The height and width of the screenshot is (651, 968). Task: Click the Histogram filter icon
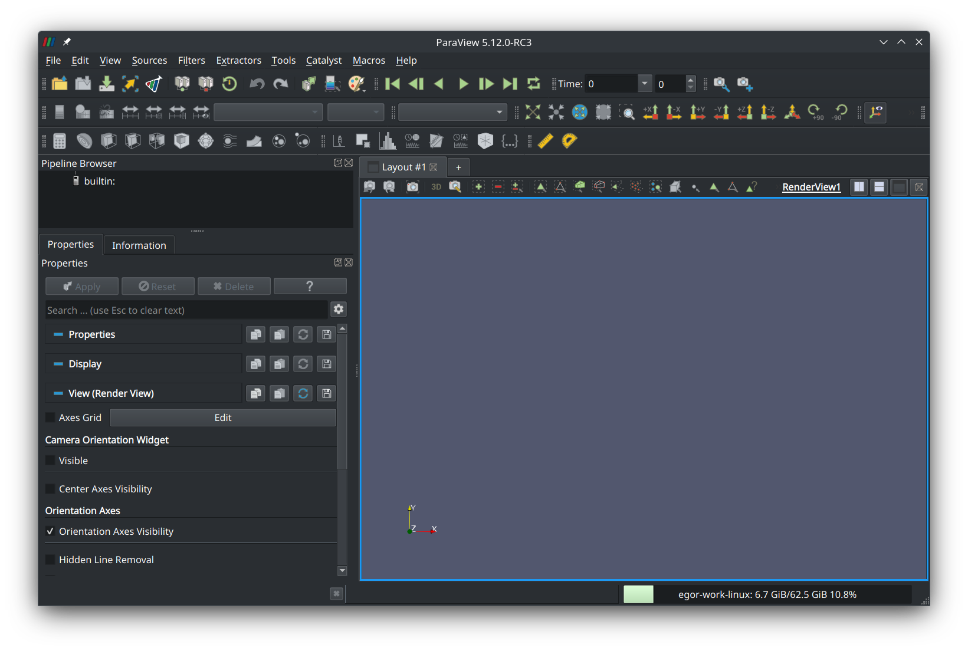388,141
